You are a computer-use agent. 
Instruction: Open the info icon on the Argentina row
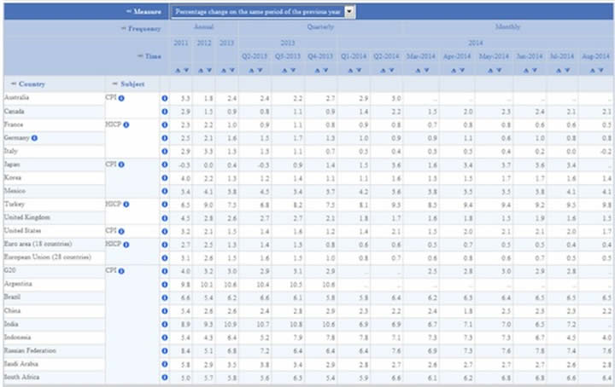[x=165, y=285]
